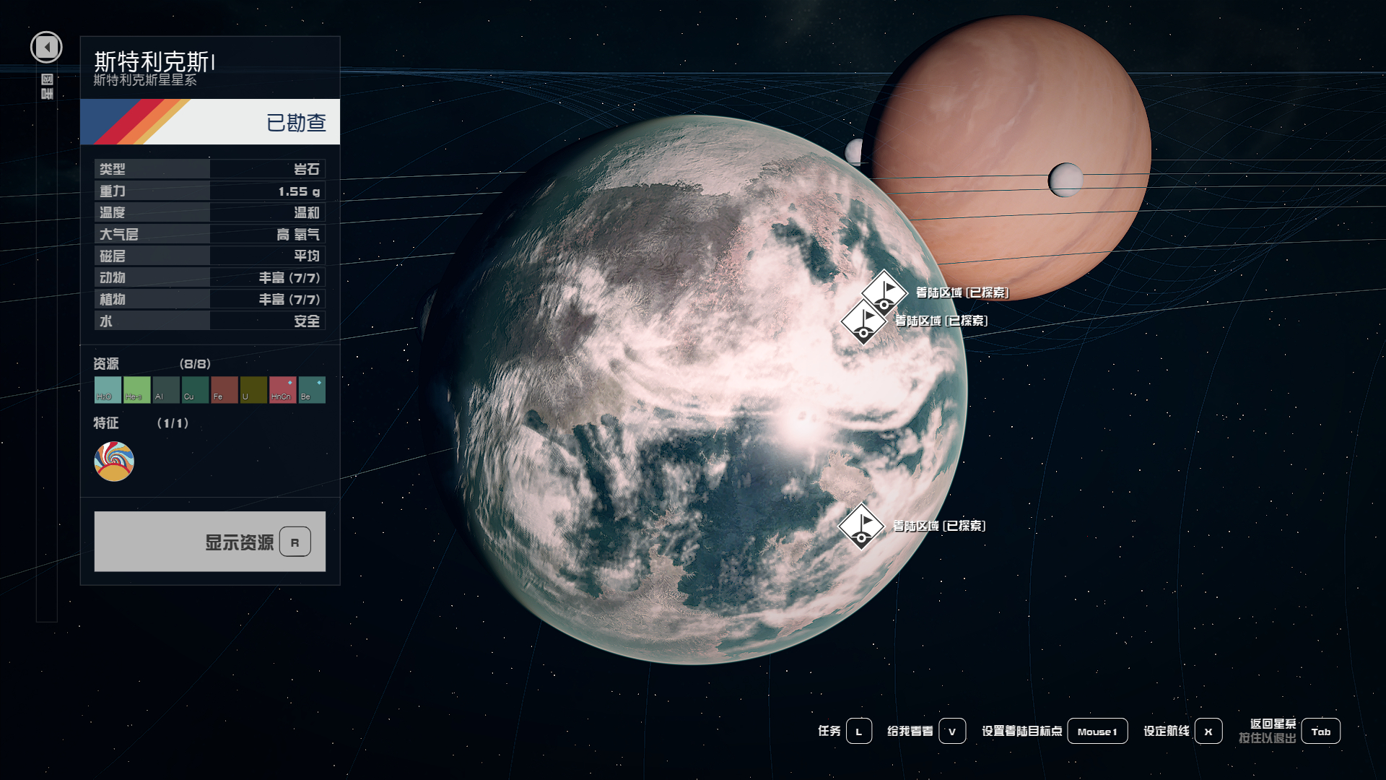Viewport: 1386px width, 780px height.
Task: Select the lowest landing zone flag marker
Action: pyautogui.click(x=861, y=526)
